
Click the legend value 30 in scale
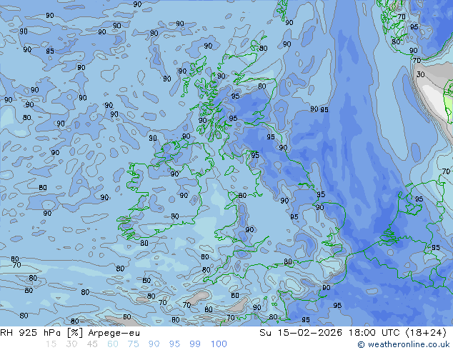coord(71,344)
